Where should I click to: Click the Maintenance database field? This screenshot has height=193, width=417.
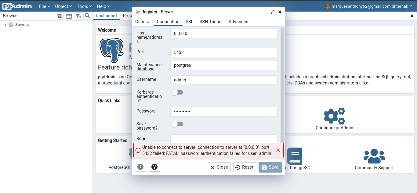click(x=224, y=65)
